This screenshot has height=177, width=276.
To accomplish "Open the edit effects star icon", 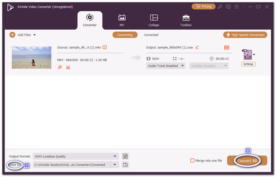I will pyautogui.click(x=60, y=67).
